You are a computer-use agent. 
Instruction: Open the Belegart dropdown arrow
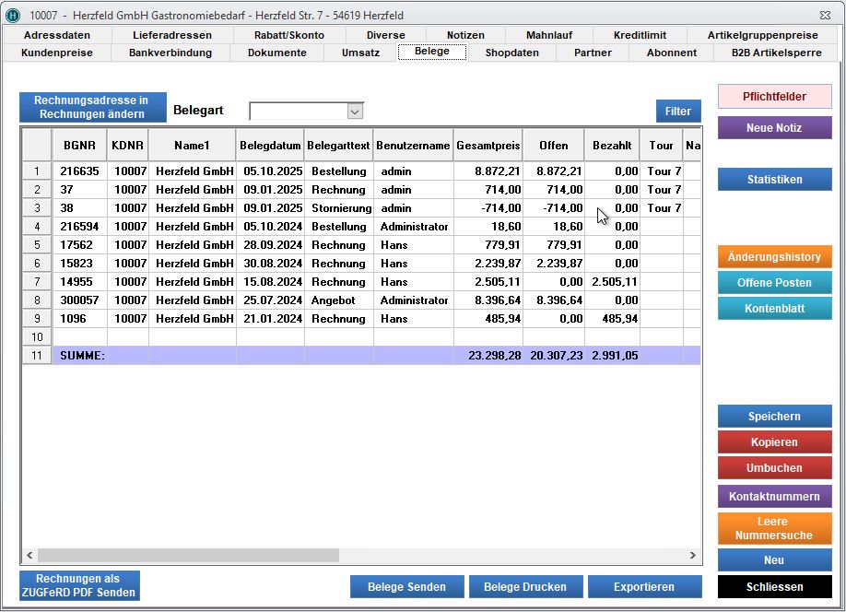(x=355, y=112)
